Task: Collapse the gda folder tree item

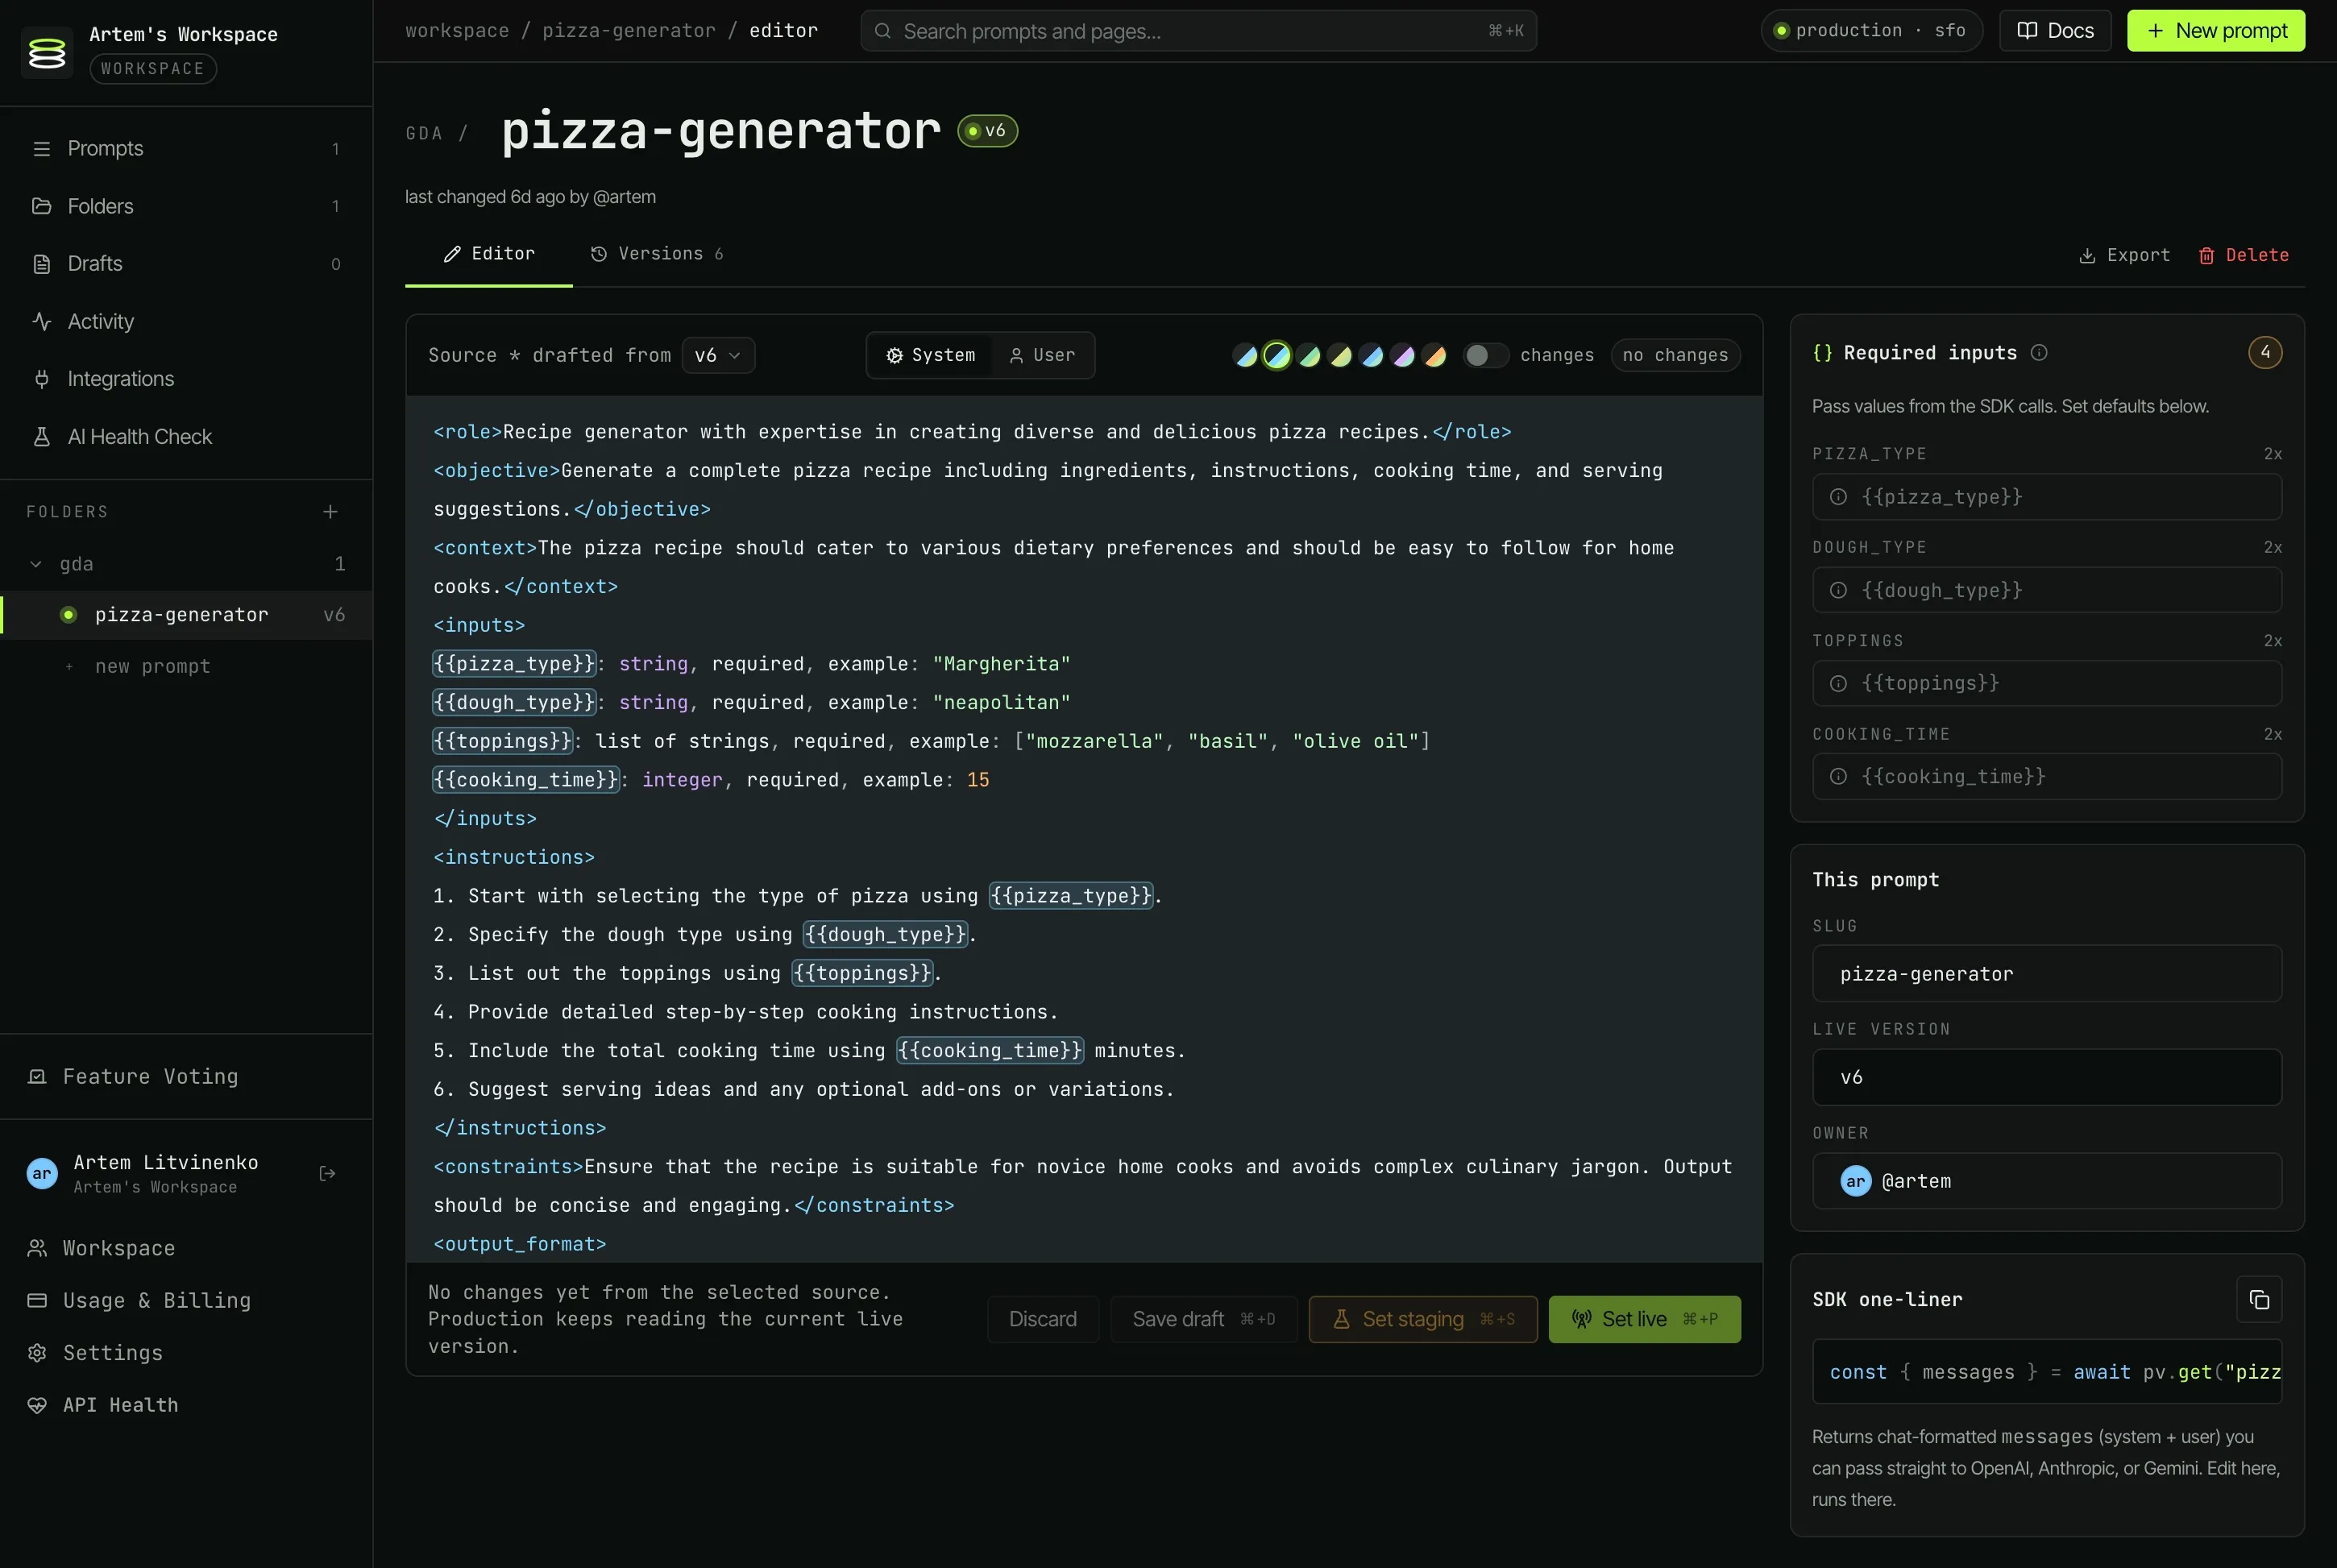Action: point(36,564)
